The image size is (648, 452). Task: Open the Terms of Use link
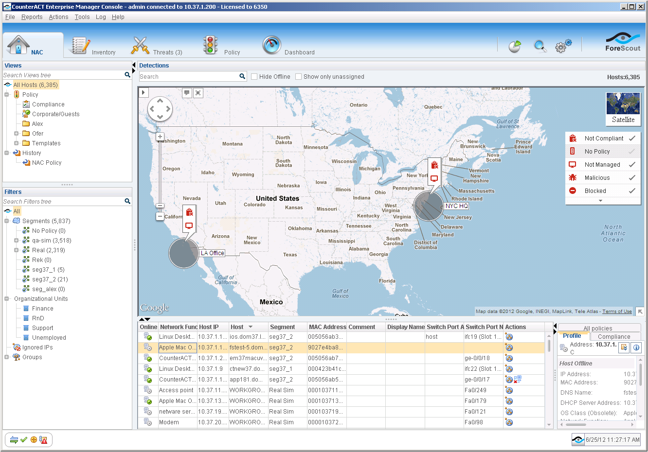(x=617, y=311)
